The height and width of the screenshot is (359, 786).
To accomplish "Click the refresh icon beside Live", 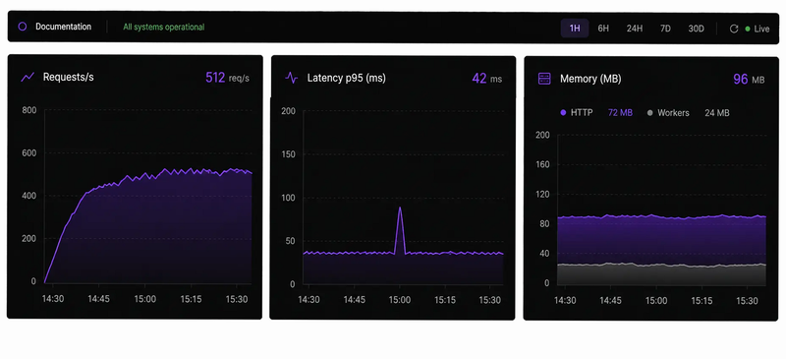I will [733, 29].
